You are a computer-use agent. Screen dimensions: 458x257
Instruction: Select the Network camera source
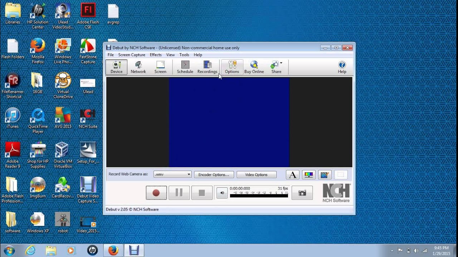tap(138, 67)
